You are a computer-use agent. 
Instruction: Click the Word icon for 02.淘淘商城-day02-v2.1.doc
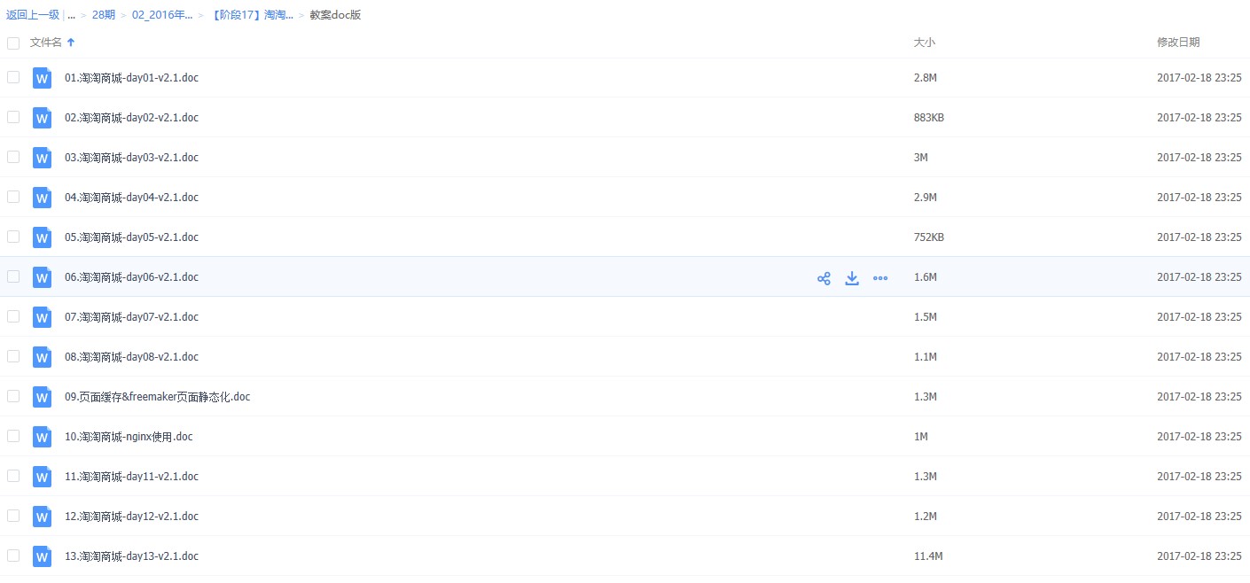point(42,118)
